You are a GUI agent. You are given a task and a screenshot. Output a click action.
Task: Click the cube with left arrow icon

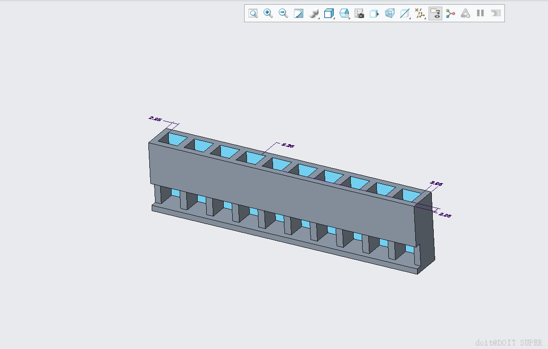(x=374, y=14)
